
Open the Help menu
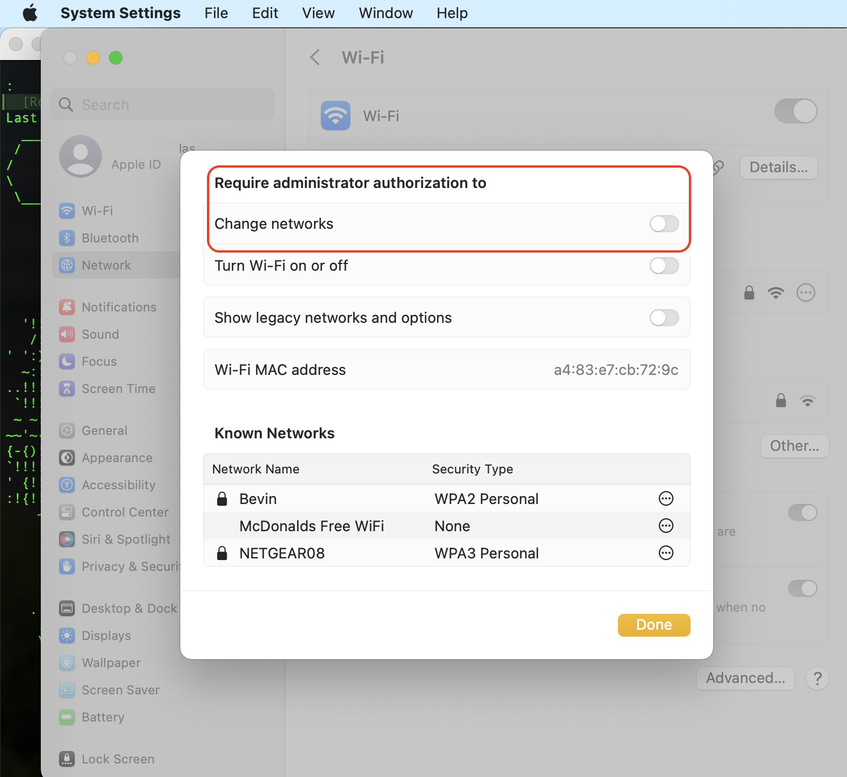coord(452,13)
